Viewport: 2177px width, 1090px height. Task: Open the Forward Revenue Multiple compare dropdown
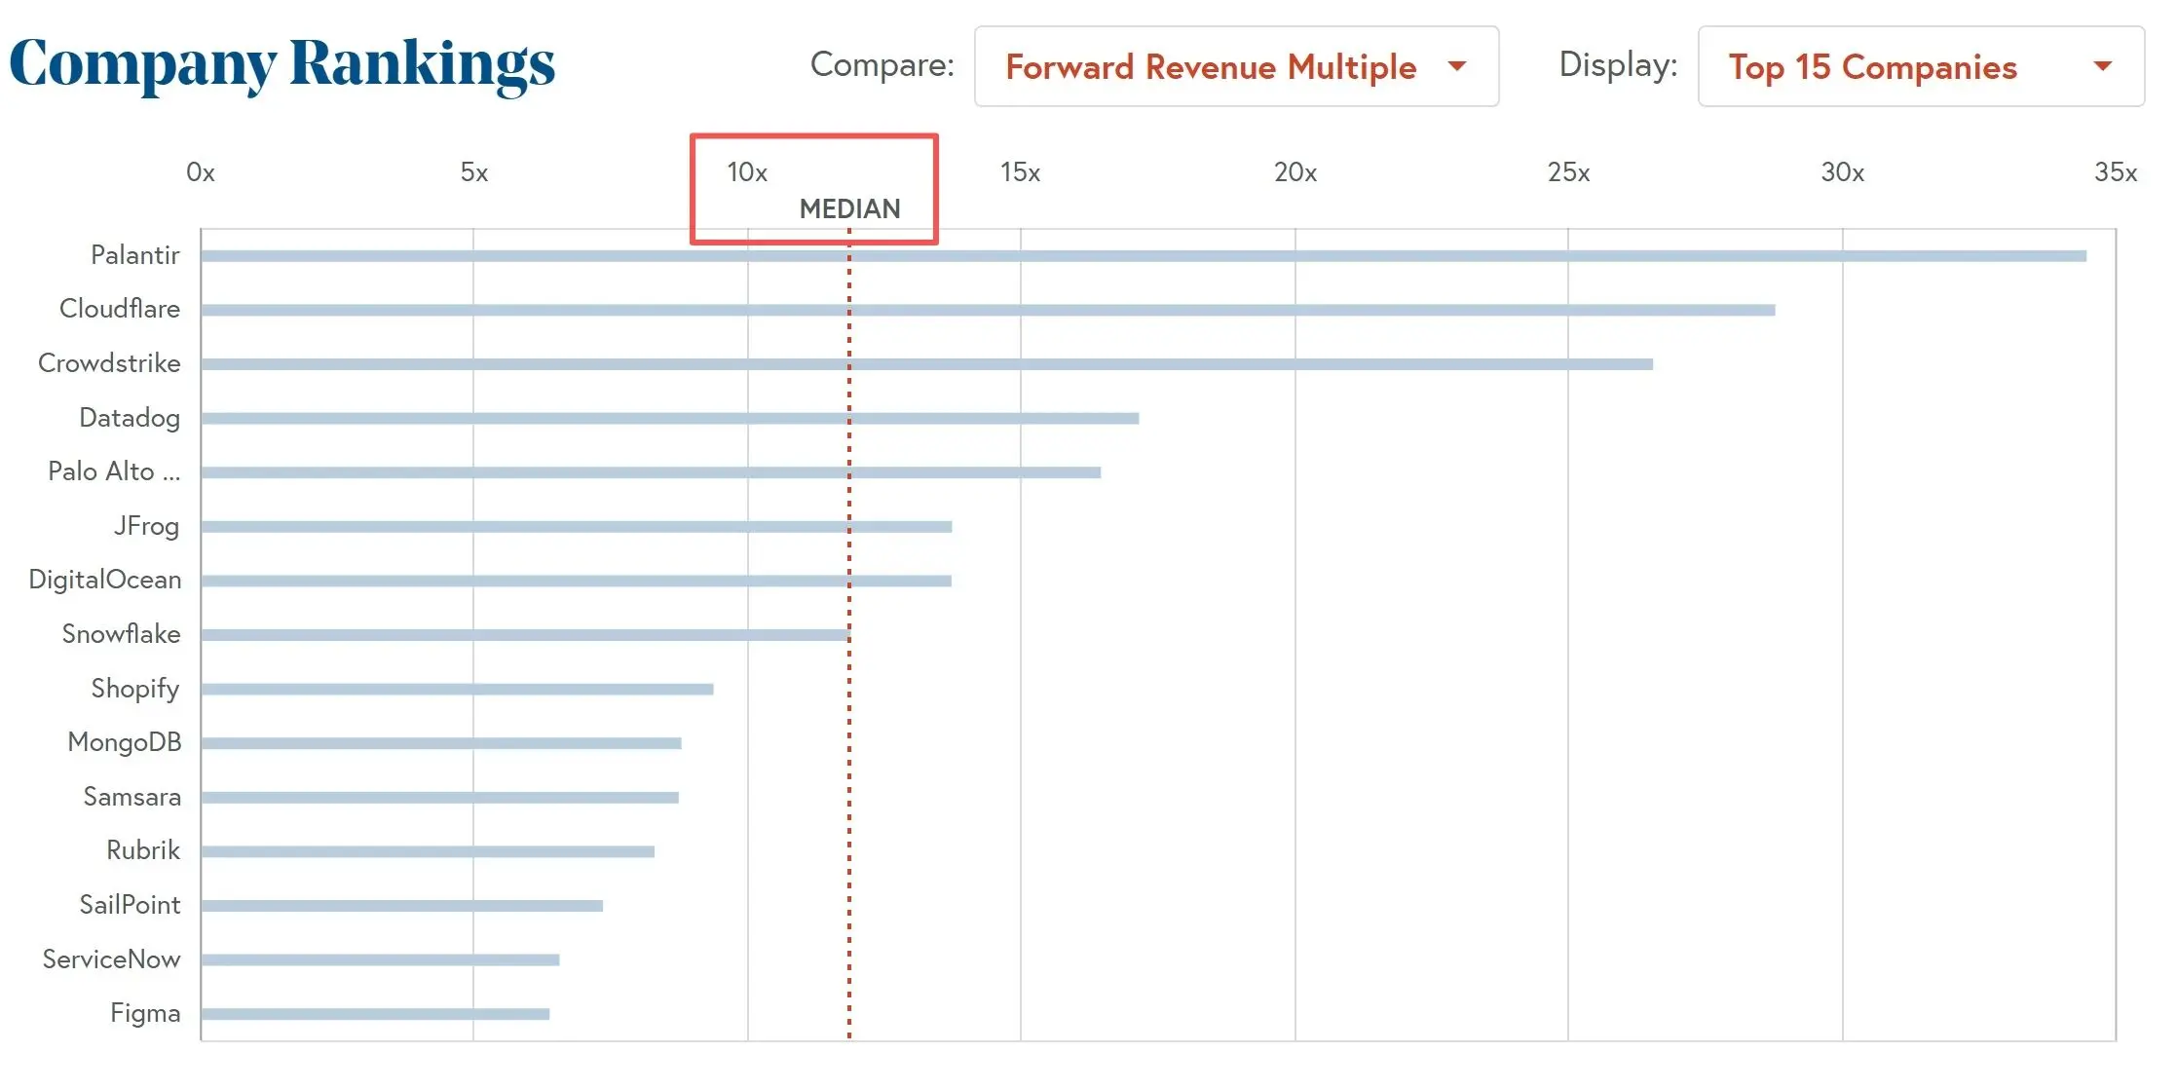tap(1236, 66)
